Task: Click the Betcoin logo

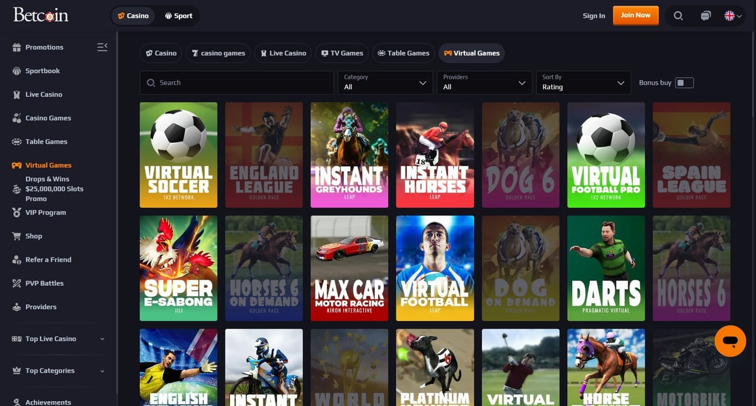Action: click(x=41, y=15)
